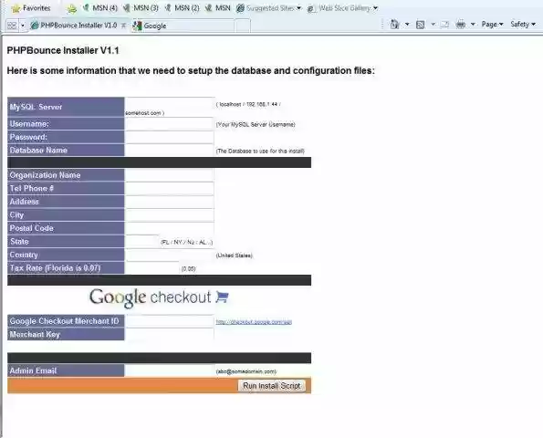The height and width of the screenshot is (438, 543).
Task: Close the PHPBounce Installer tab
Action: point(123,26)
